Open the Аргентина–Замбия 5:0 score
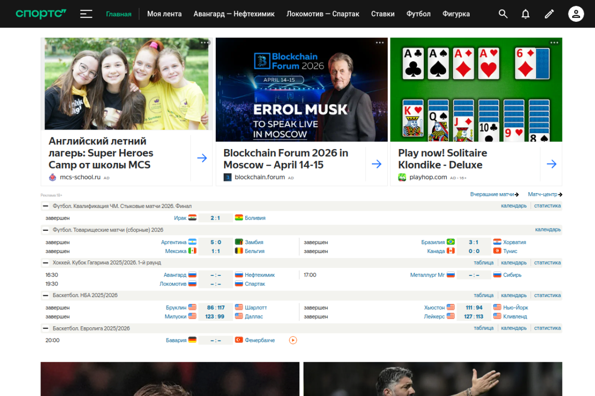This screenshot has height=396, width=595. coord(215,242)
